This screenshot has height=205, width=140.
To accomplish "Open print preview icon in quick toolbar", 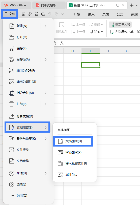I will pos(43,14).
